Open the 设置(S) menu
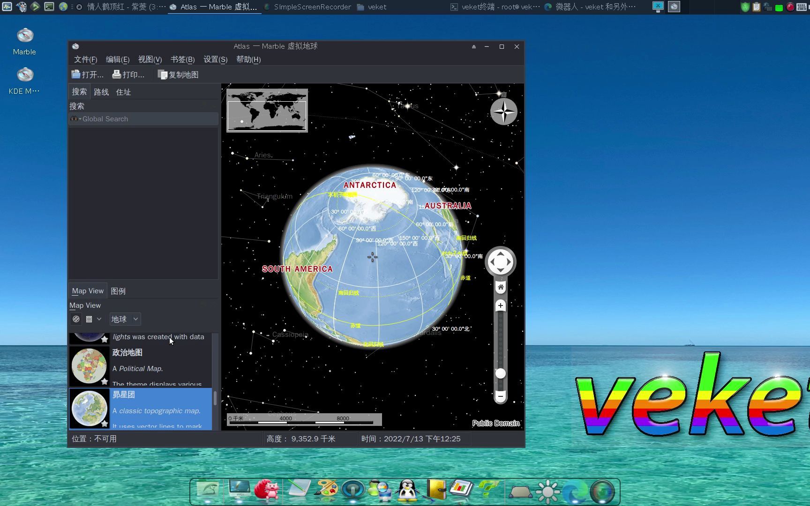The height and width of the screenshot is (506, 810). point(215,60)
